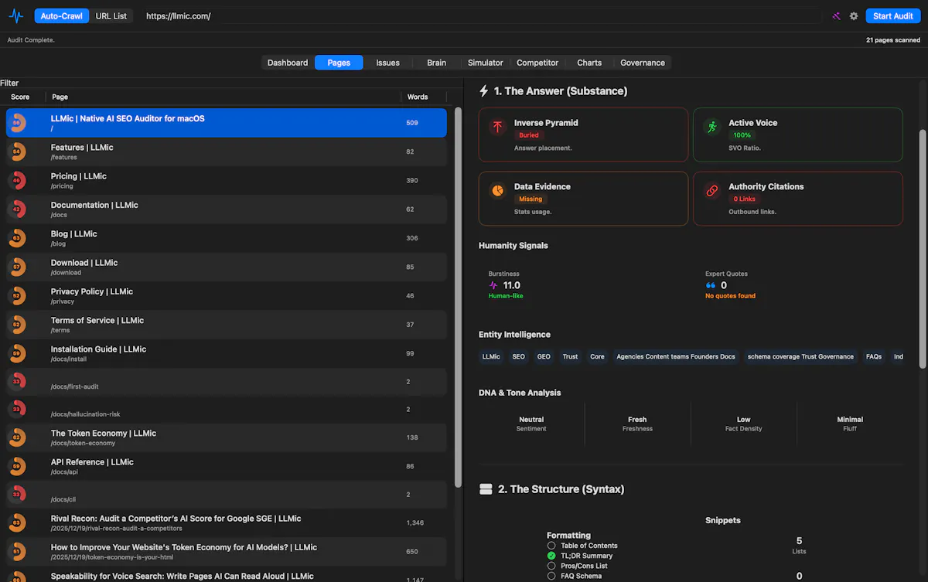Viewport: 928px width, 582px height.
Task: Toggle the FAQ Schema check
Action: click(551, 576)
